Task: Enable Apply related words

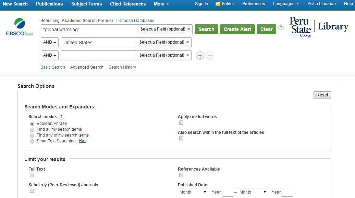Action: tap(181, 123)
